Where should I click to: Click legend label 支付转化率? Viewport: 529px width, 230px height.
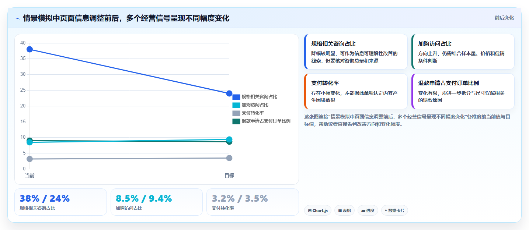(x=253, y=113)
